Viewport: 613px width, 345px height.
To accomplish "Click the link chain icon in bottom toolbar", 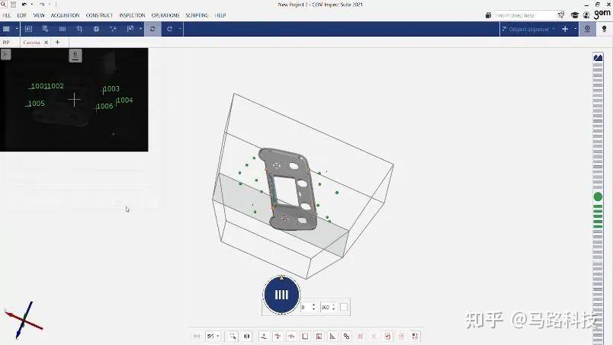I will (346, 336).
